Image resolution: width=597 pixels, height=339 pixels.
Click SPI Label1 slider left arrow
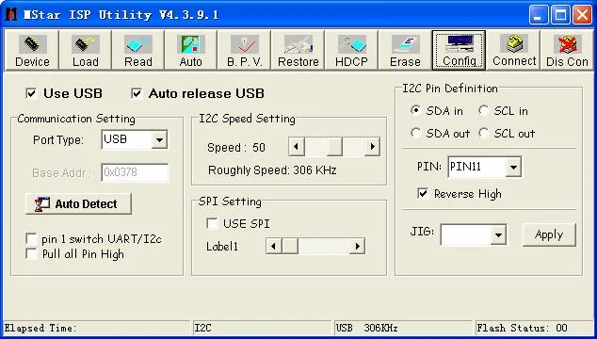(x=274, y=246)
